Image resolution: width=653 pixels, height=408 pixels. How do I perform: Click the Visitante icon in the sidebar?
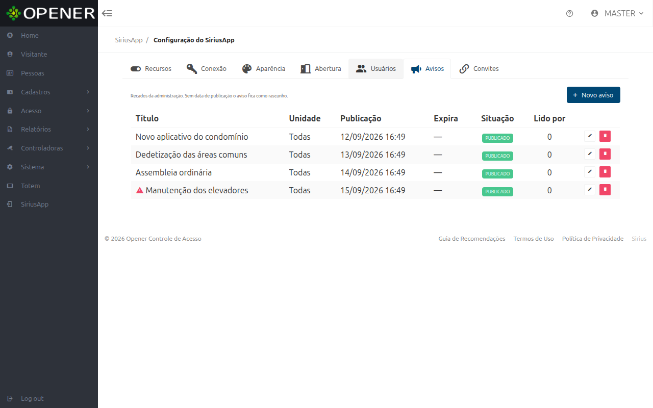pos(10,54)
